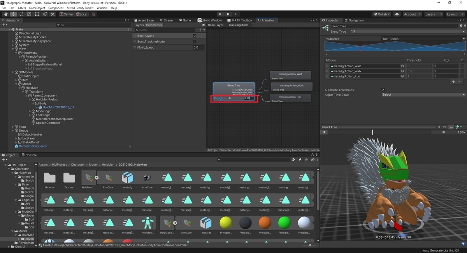Click the Pause button in main toolbar
The image size is (467, 253).
(x=228, y=14)
